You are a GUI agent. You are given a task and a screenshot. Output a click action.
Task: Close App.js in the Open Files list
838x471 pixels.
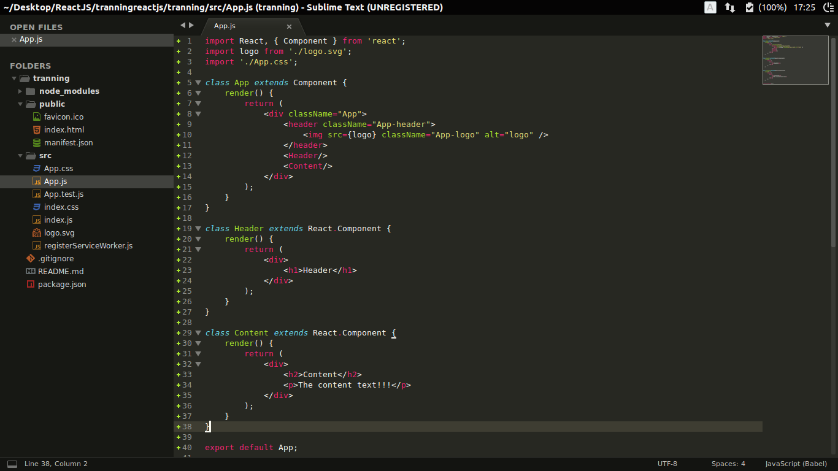pyautogui.click(x=14, y=40)
